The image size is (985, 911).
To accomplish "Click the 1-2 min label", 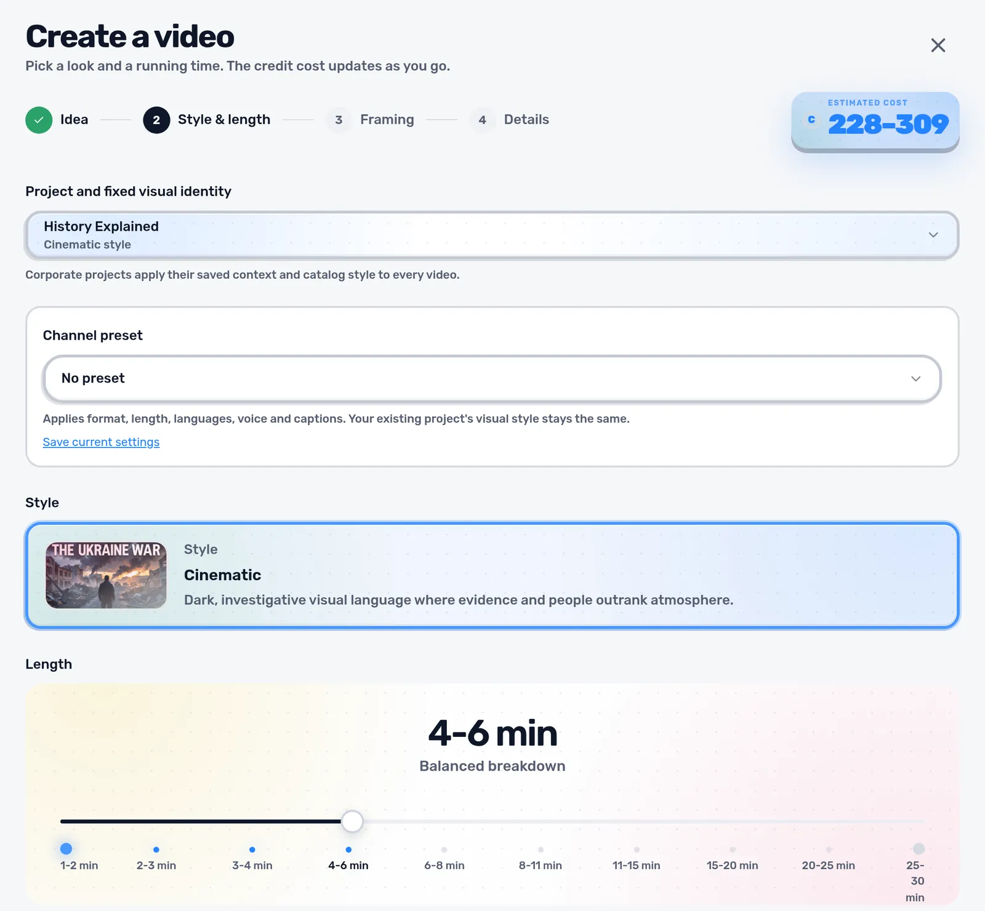I will [79, 865].
